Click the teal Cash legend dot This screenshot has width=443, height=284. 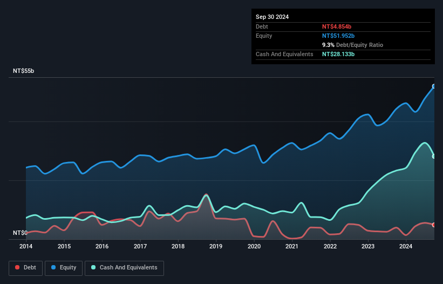point(93,267)
